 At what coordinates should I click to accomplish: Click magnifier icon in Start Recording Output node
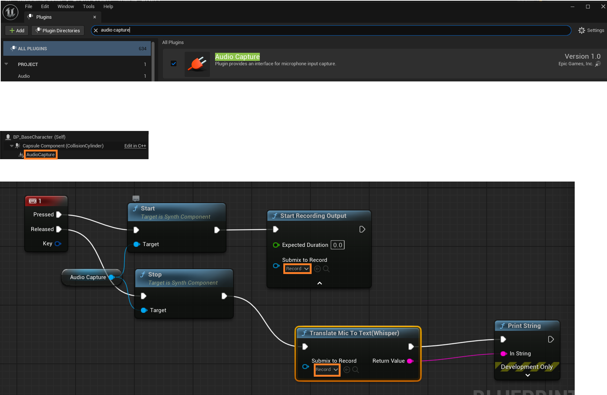(326, 269)
